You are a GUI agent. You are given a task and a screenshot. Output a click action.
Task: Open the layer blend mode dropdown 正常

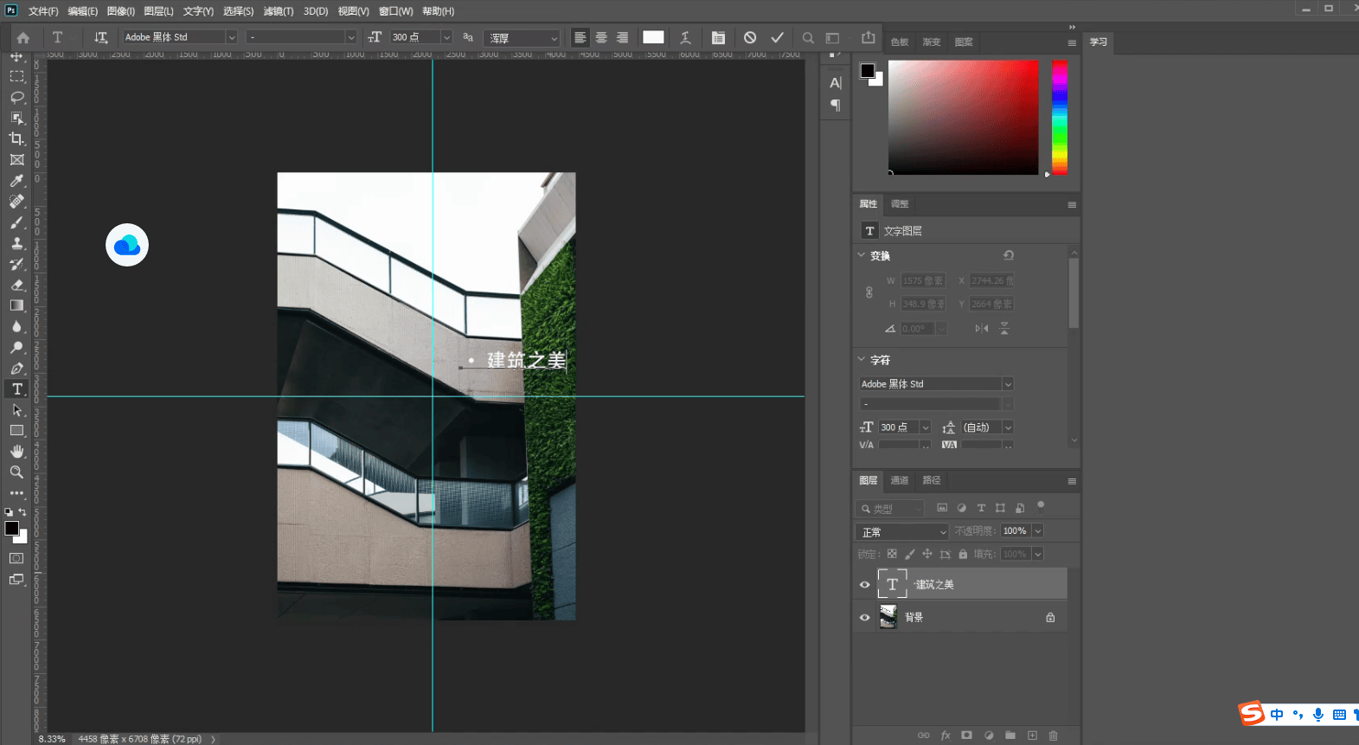click(903, 532)
